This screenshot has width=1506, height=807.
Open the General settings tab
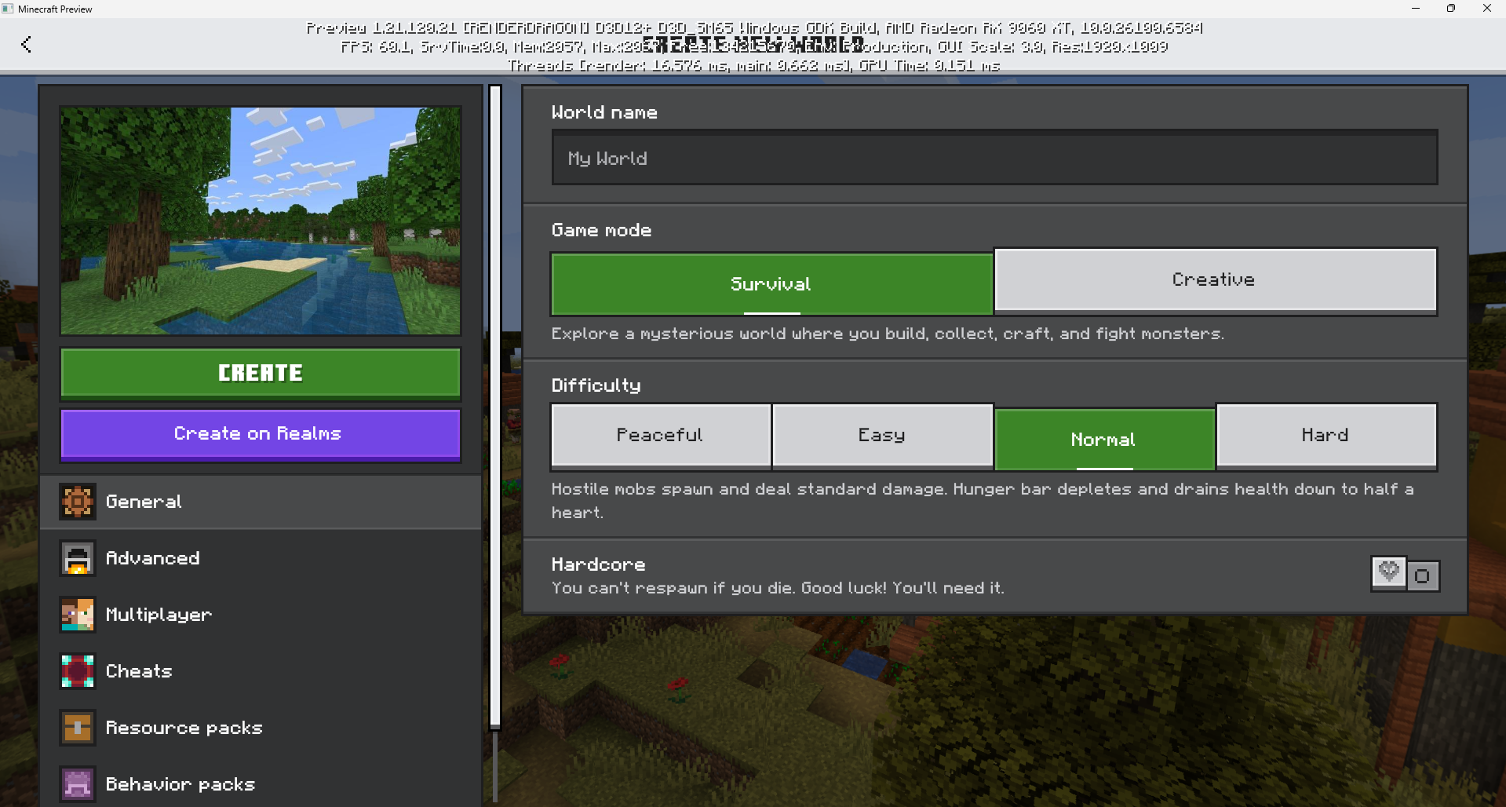click(x=261, y=502)
